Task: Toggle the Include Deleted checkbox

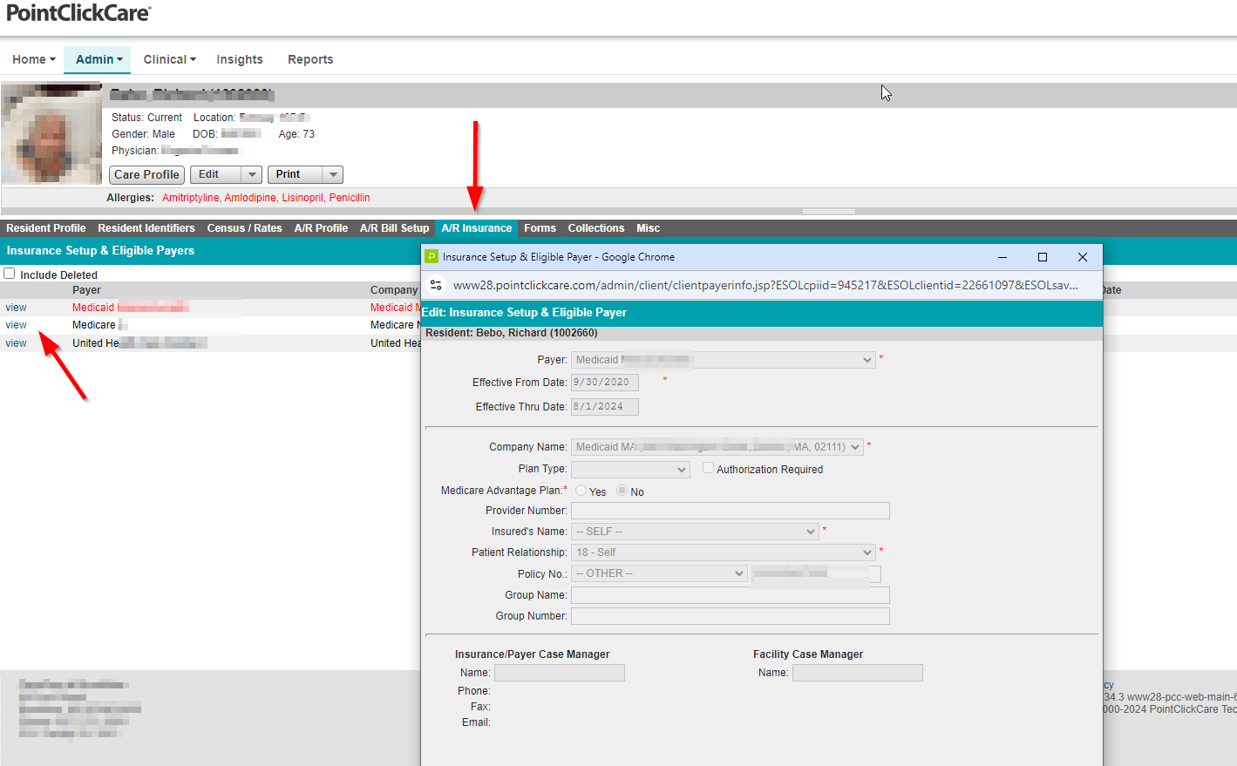Action: (10, 274)
